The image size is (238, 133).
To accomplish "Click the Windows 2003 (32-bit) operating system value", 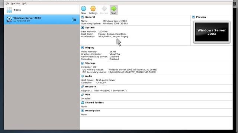I will (115, 24).
